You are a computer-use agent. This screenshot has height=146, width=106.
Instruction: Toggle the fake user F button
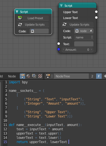(99, 76)
